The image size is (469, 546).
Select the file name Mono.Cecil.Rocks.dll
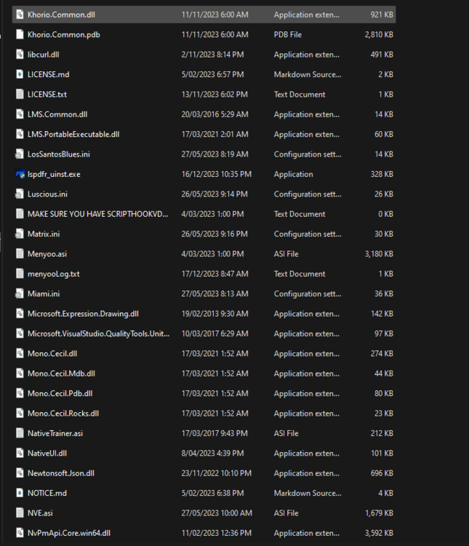63,414
